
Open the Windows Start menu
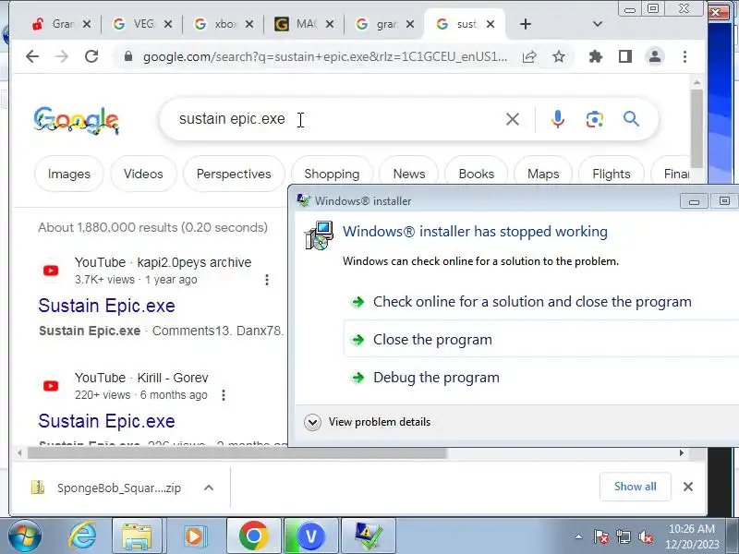click(24, 536)
